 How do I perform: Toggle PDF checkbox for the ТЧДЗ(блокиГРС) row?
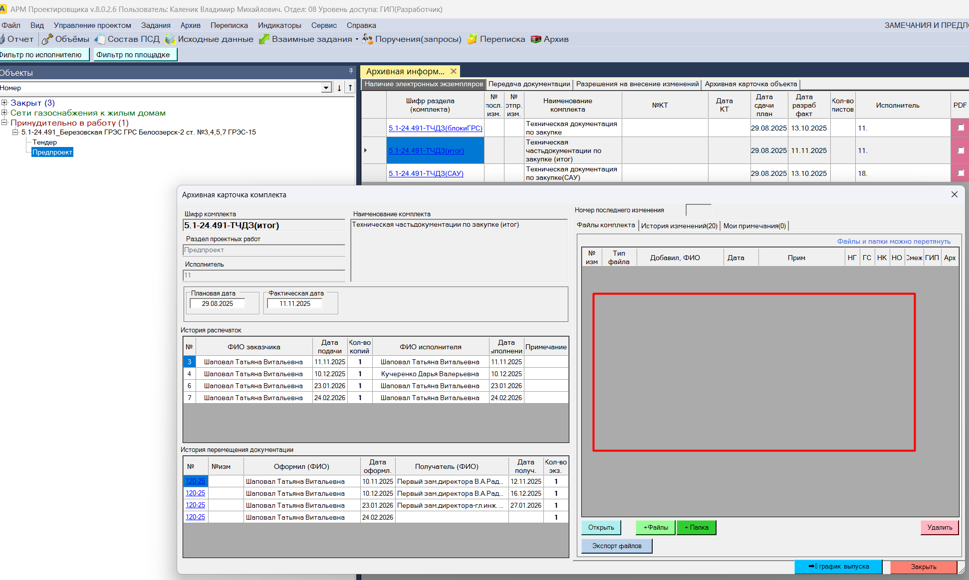pos(961,128)
